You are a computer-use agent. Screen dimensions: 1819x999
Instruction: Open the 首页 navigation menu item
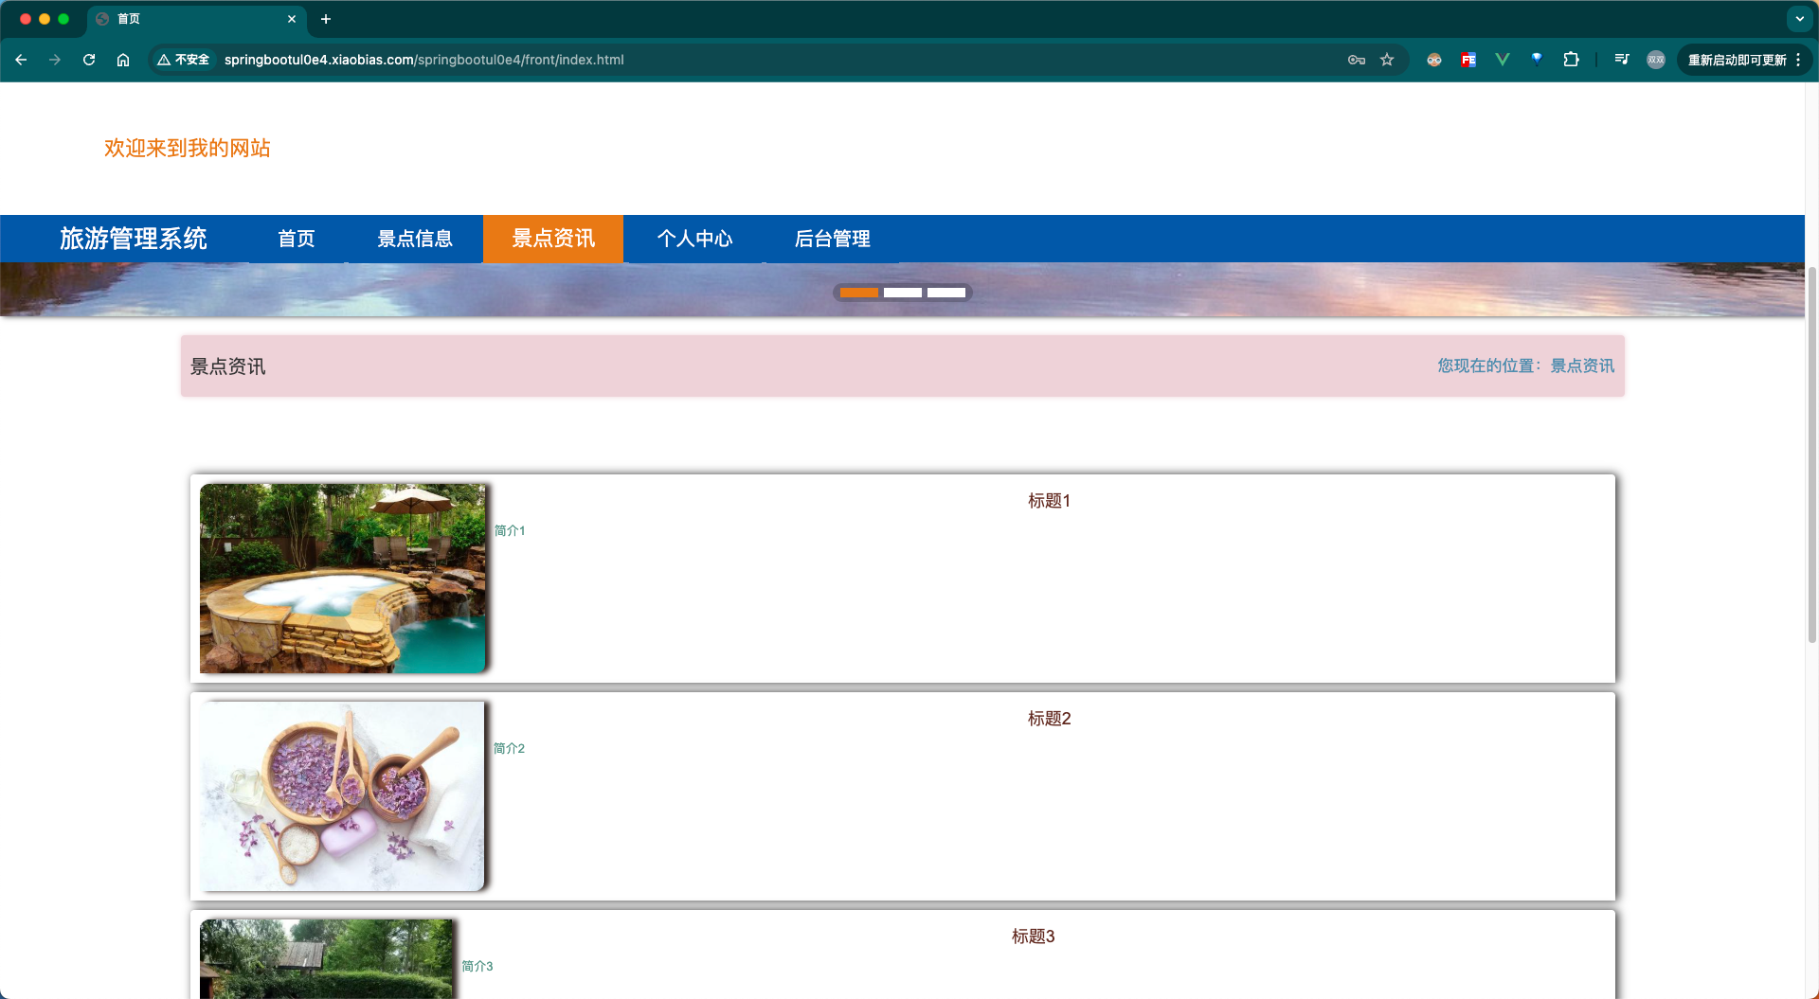297,239
